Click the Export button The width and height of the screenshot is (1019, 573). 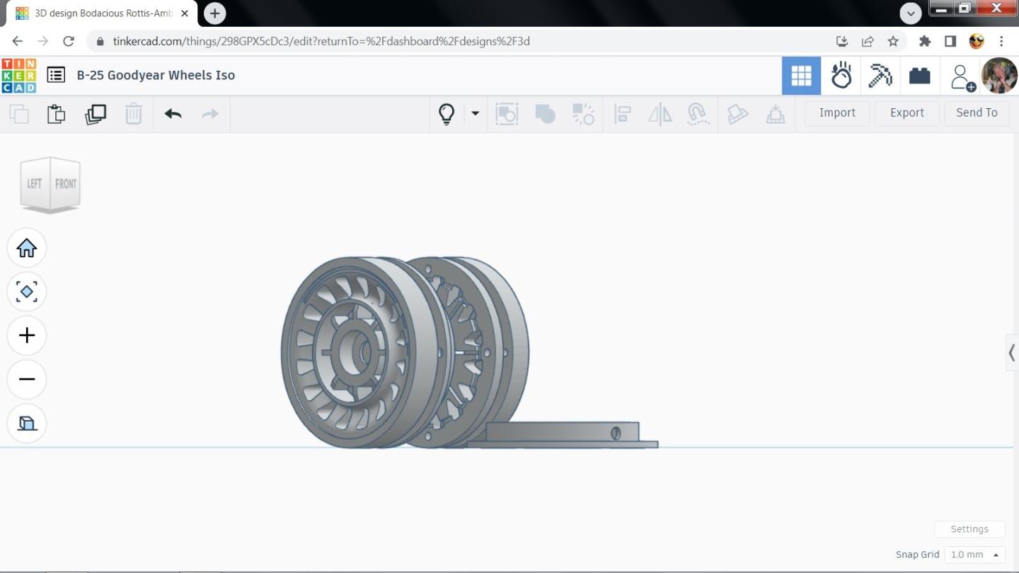(x=907, y=113)
